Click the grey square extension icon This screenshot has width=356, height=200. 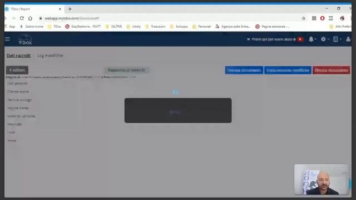pyautogui.click(x=314, y=18)
